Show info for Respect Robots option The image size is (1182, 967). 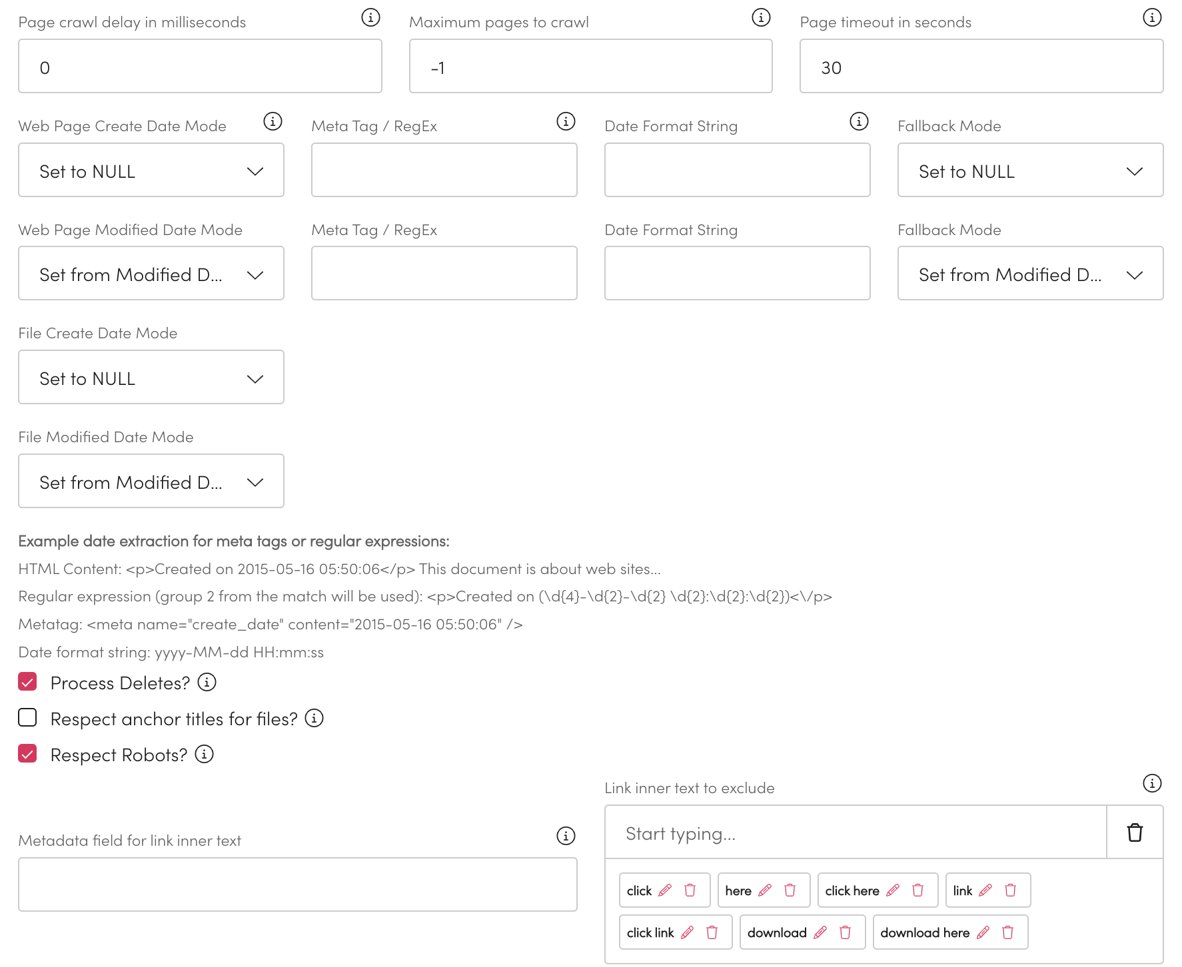pyautogui.click(x=204, y=754)
